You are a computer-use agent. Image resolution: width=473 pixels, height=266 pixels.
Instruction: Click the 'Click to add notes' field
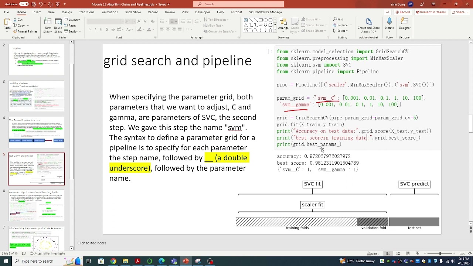click(92, 243)
